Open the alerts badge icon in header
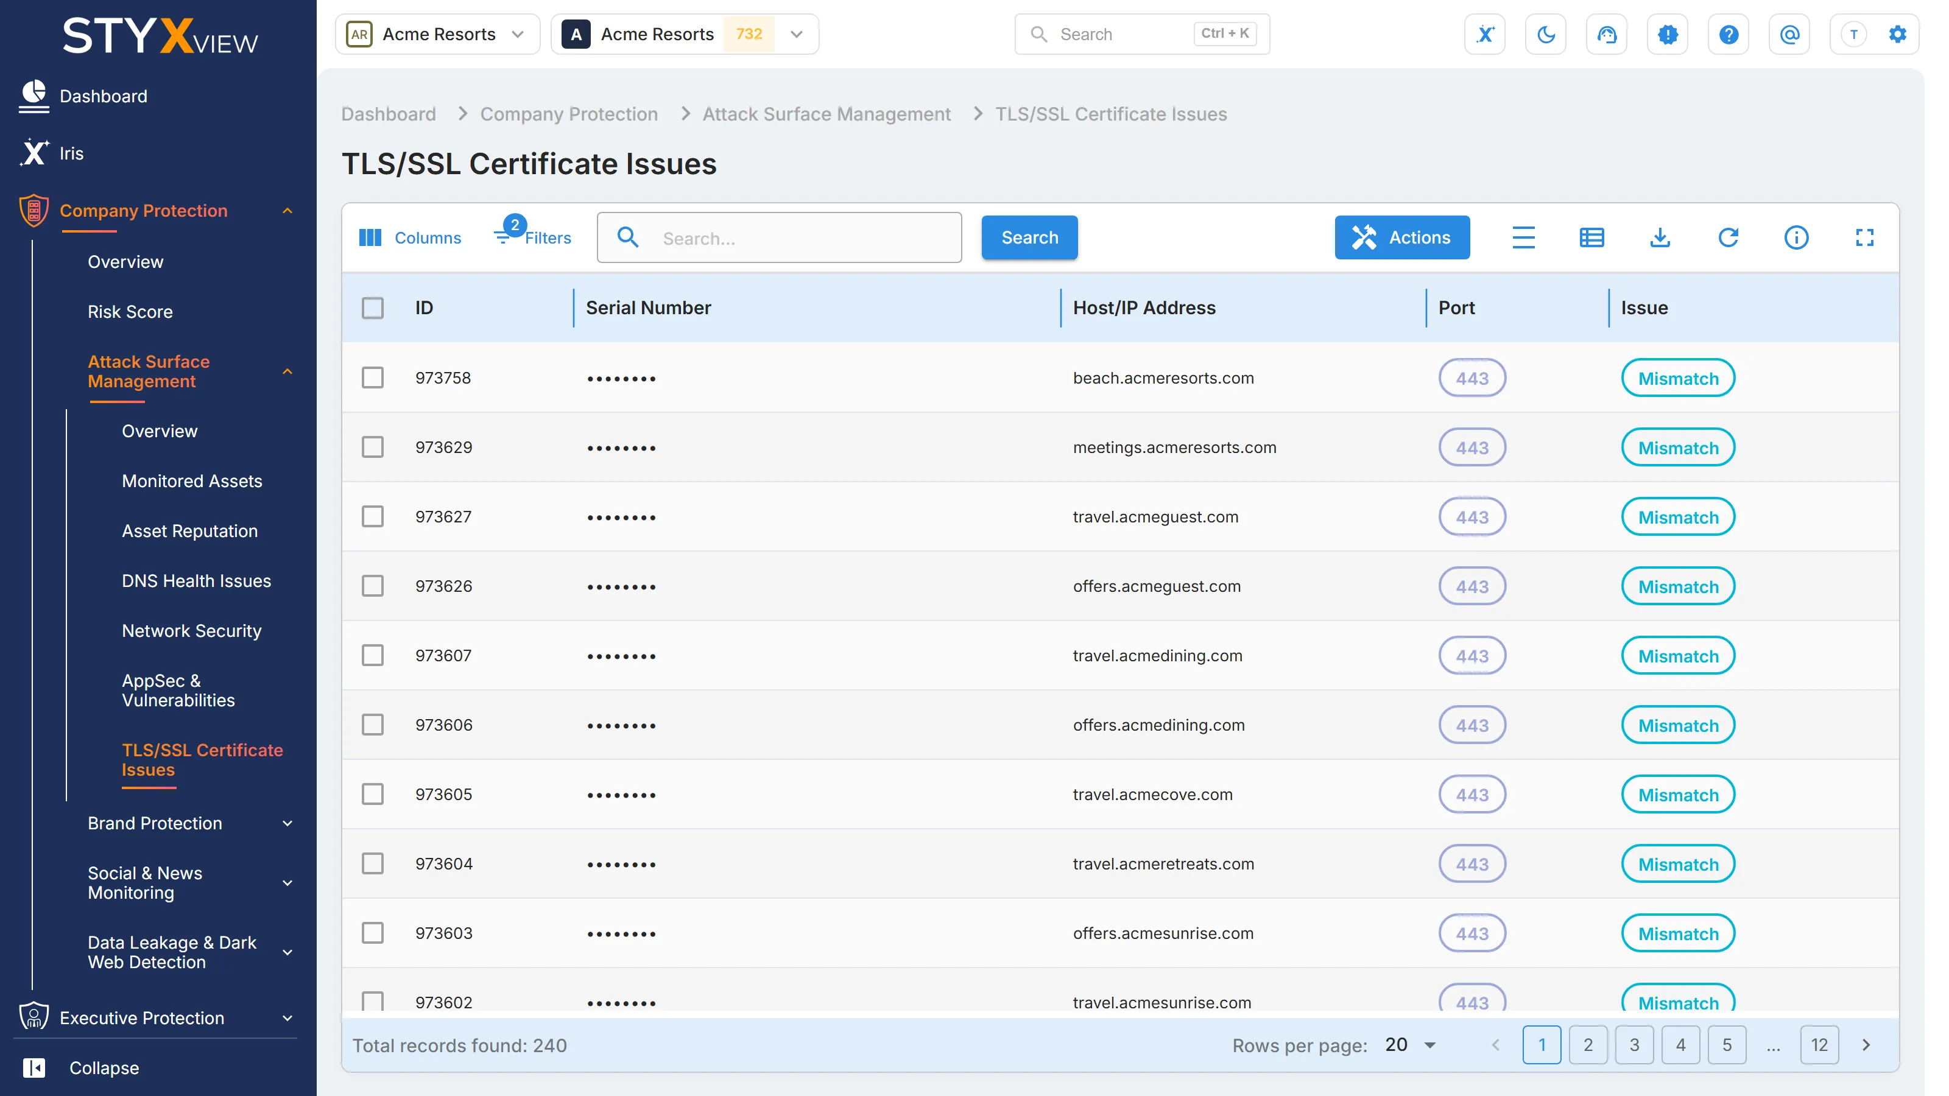 click(x=1668, y=34)
